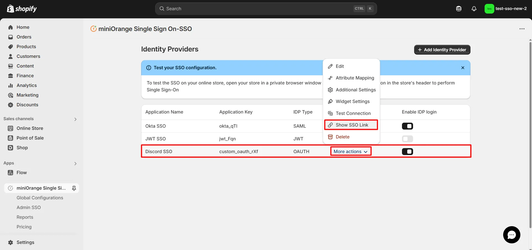Select Show SSO Link menu item
The image size is (532, 250).
[351, 125]
